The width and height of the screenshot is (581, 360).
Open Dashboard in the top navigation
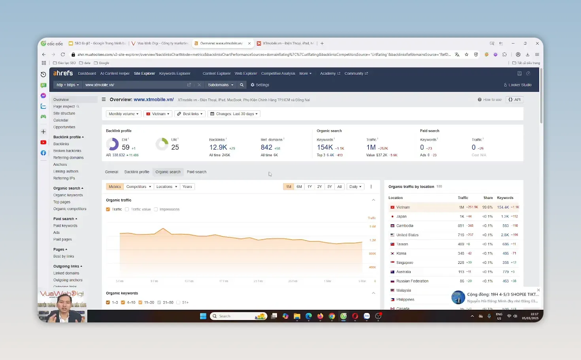click(x=87, y=74)
